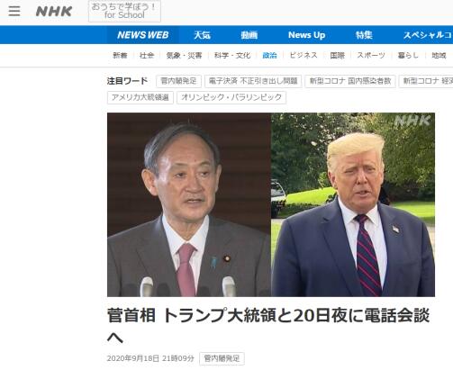
Task: Open the for School banner
Action: (x=124, y=11)
